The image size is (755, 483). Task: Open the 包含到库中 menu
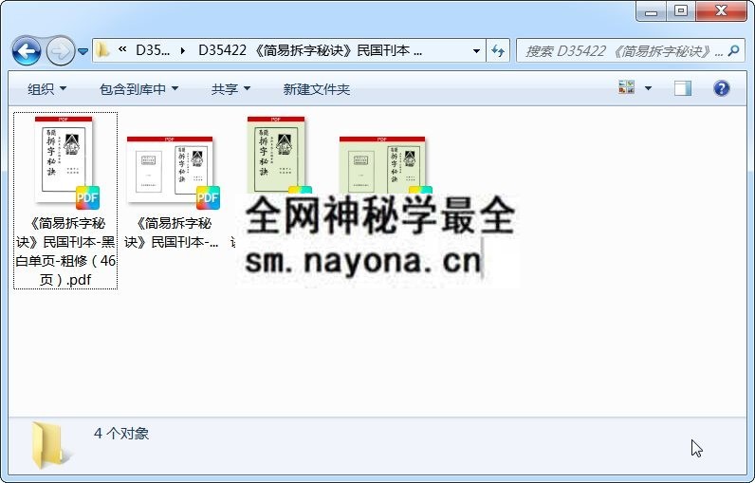point(138,89)
